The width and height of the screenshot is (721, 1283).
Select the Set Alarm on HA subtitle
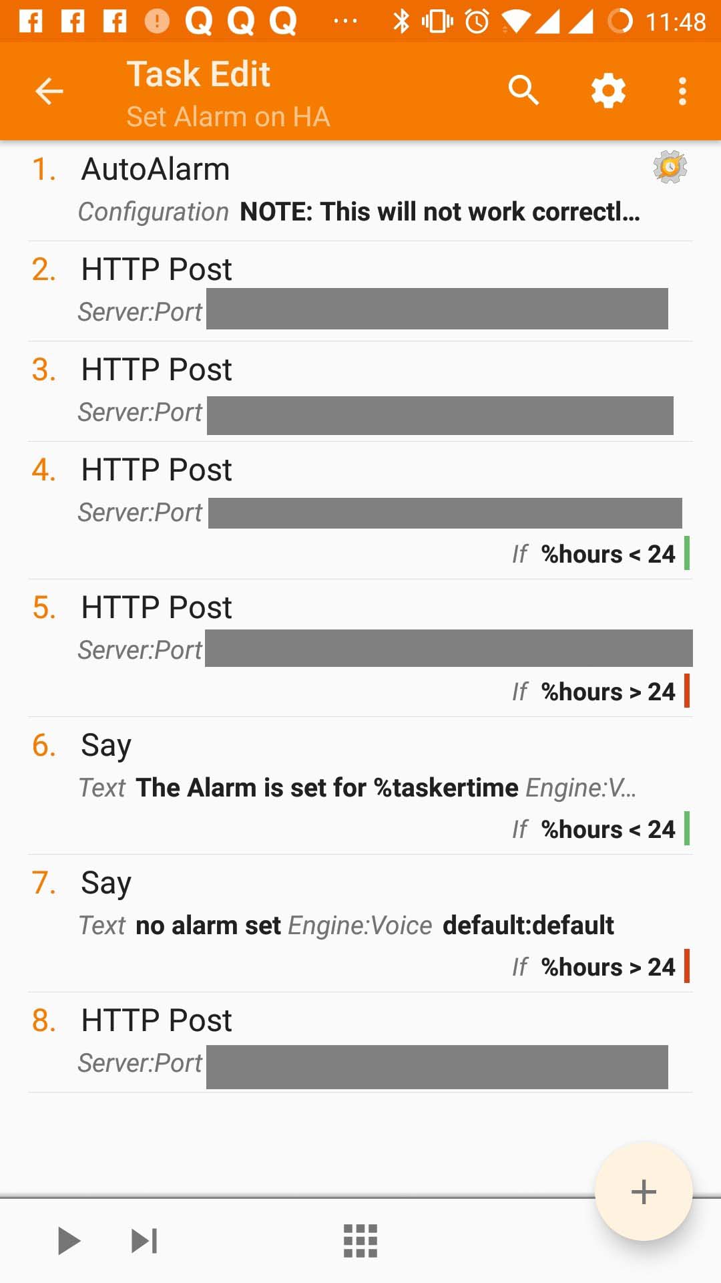click(228, 116)
